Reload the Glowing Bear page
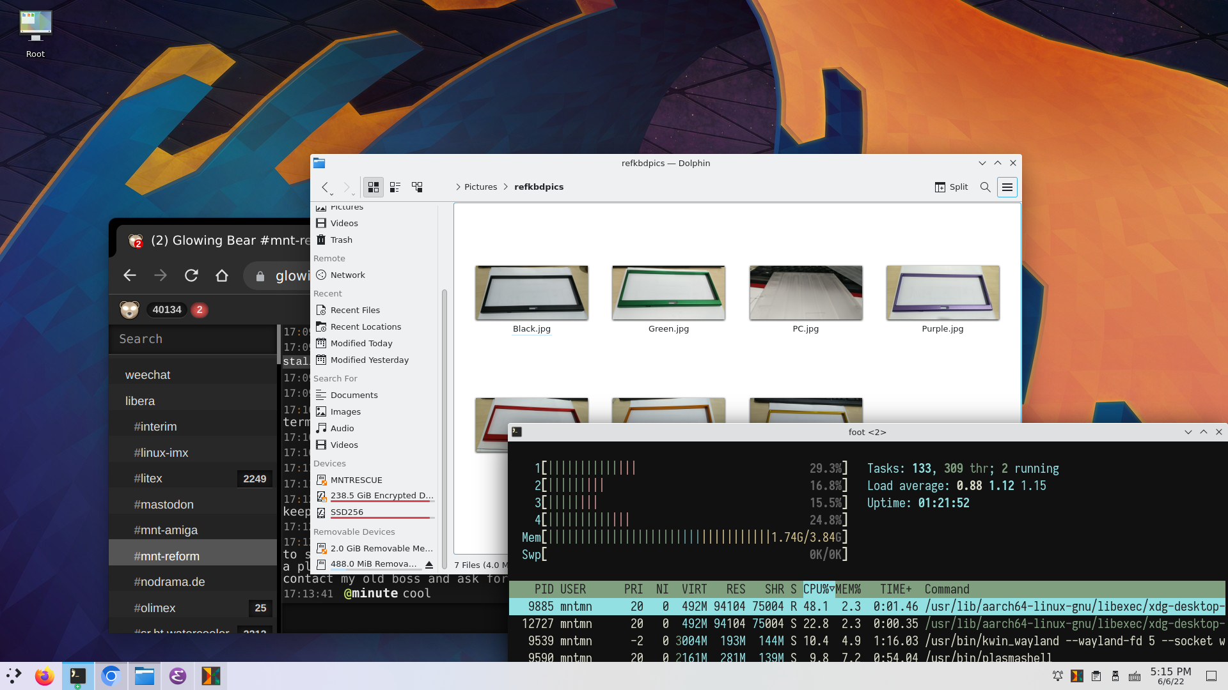This screenshot has height=690, width=1228. pyautogui.click(x=191, y=275)
